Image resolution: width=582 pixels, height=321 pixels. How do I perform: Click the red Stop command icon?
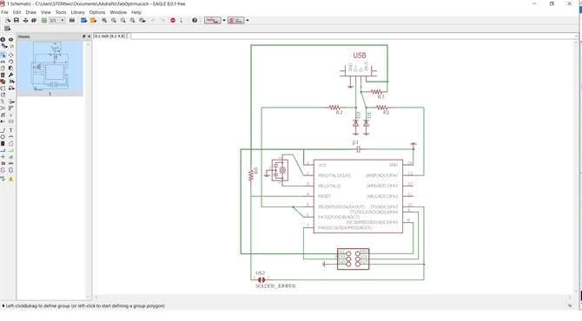(173, 20)
